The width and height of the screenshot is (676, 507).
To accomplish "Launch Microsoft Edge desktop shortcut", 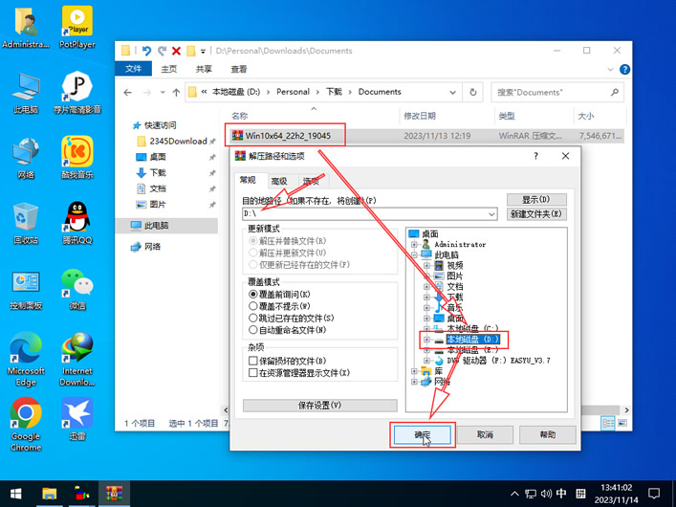I will tap(26, 360).
